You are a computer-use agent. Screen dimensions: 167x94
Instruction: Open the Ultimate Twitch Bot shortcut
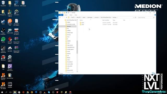click(x=10, y=67)
